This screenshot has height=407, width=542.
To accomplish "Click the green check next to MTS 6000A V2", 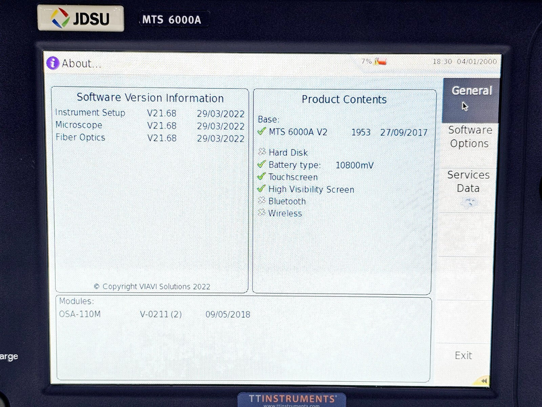I will pyautogui.click(x=262, y=131).
